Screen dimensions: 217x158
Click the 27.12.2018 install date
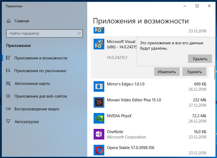pyautogui.click(x=197, y=105)
